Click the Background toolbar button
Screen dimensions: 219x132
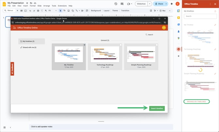pyautogui.click(x=96, y=10)
